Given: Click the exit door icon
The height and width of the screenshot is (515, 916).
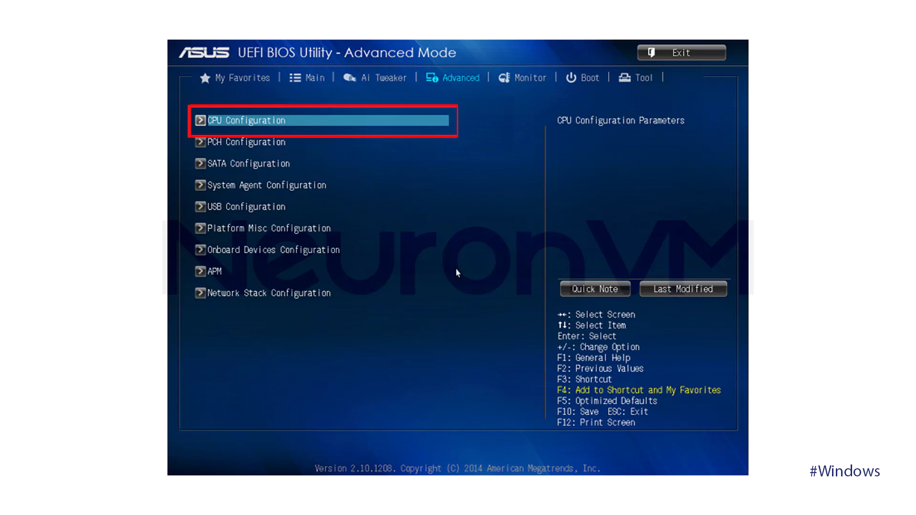Looking at the screenshot, I should coord(651,52).
